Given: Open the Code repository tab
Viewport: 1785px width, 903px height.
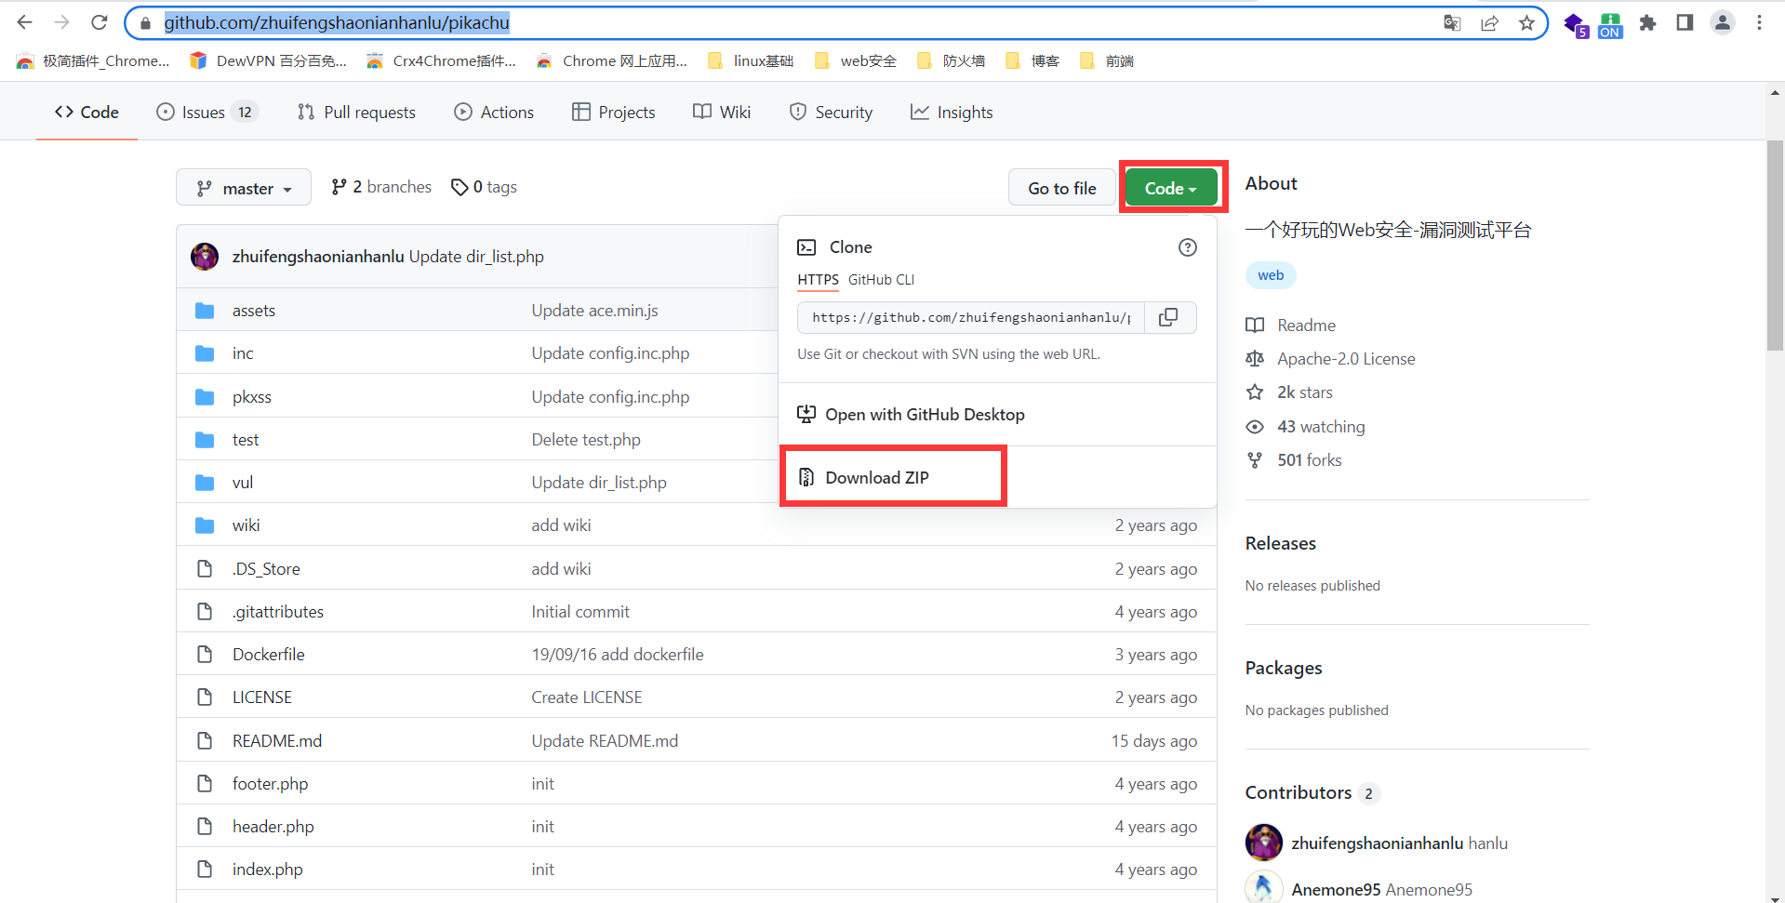Looking at the screenshot, I should click(87, 113).
